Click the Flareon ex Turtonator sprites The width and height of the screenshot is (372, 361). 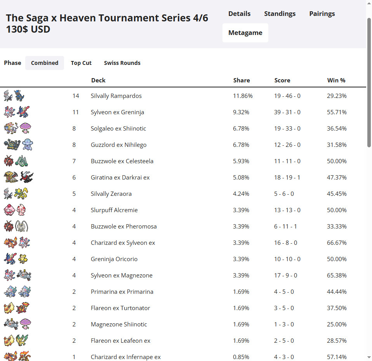[17, 308]
